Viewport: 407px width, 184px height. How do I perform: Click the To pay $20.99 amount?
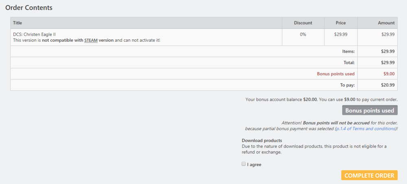387,85
